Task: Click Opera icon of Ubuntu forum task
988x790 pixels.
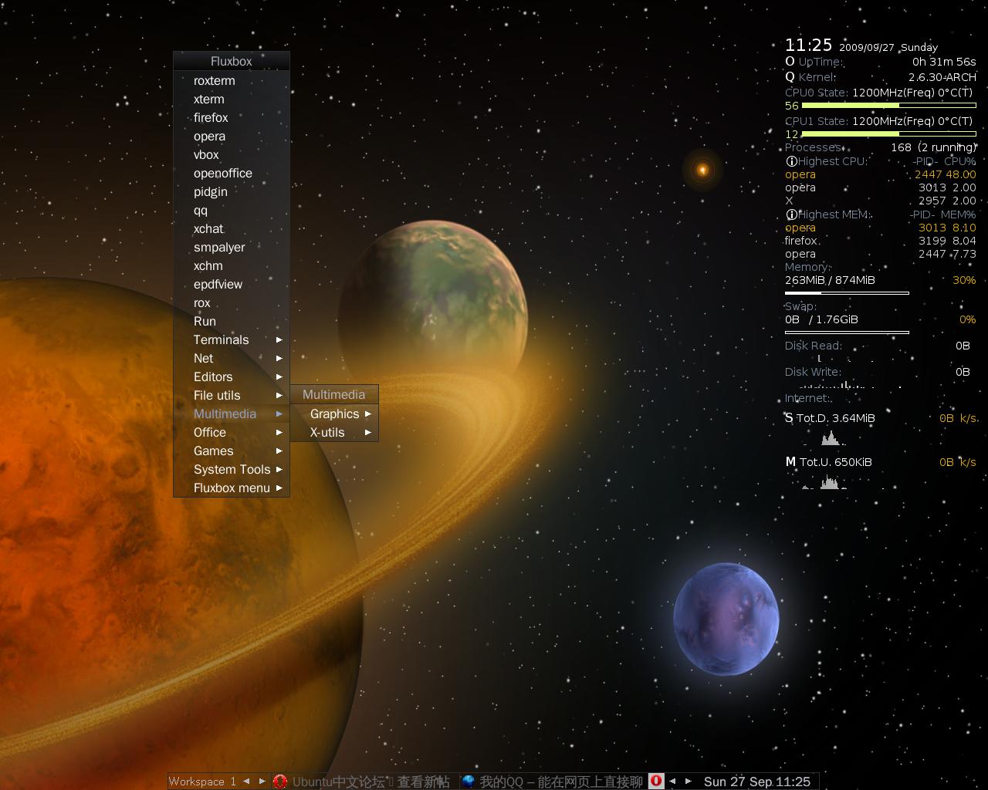Action: pyautogui.click(x=280, y=782)
